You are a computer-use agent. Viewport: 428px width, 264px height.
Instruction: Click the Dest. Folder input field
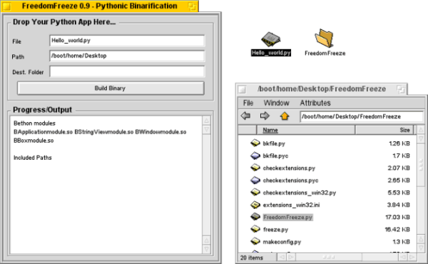point(127,72)
